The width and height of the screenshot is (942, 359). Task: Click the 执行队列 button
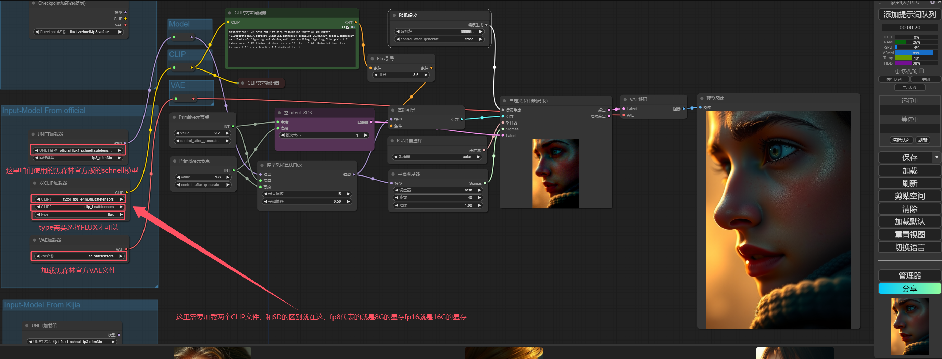point(893,79)
